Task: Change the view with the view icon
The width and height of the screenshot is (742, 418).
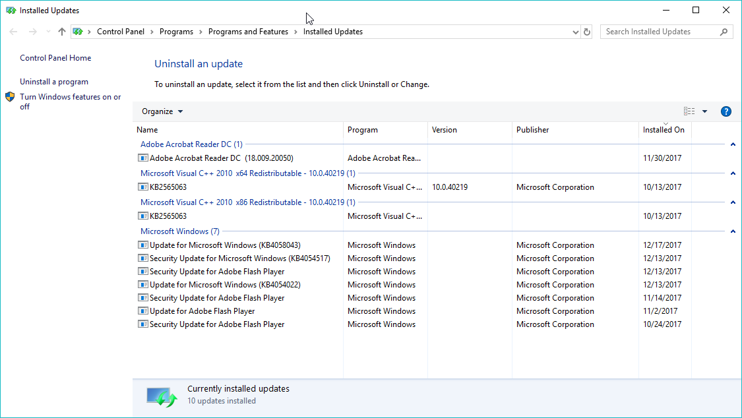Action: pos(689,111)
